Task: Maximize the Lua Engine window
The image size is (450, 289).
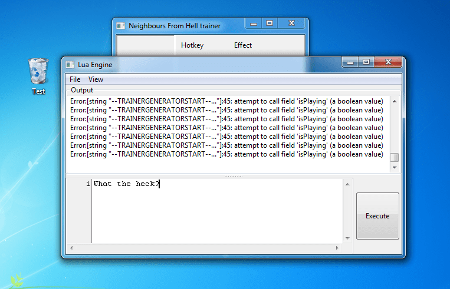Action: pyautogui.click(x=366, y=62)
